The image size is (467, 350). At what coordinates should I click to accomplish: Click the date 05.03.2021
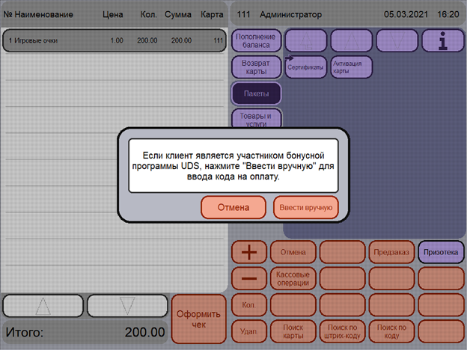(406, 14)
